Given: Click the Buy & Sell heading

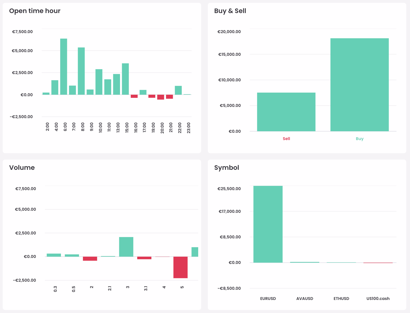Looking at the screenshot, I should (x=230, y=11).
